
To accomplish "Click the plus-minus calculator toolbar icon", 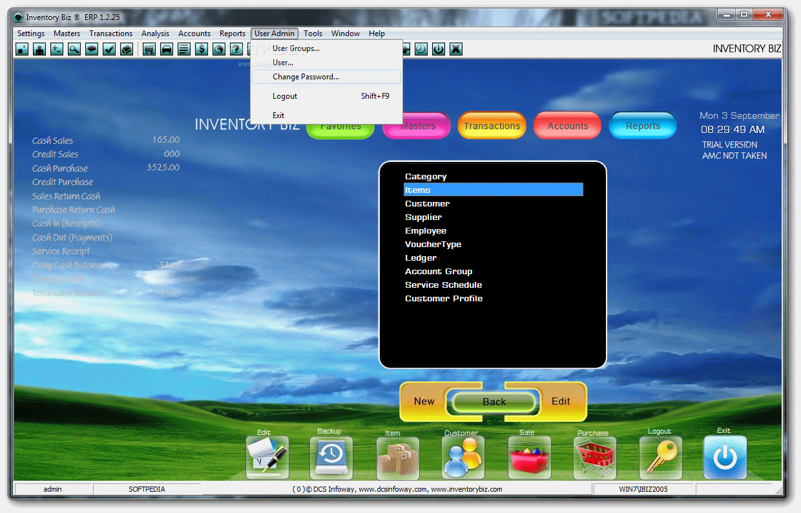I will click(x=57, y=48).
